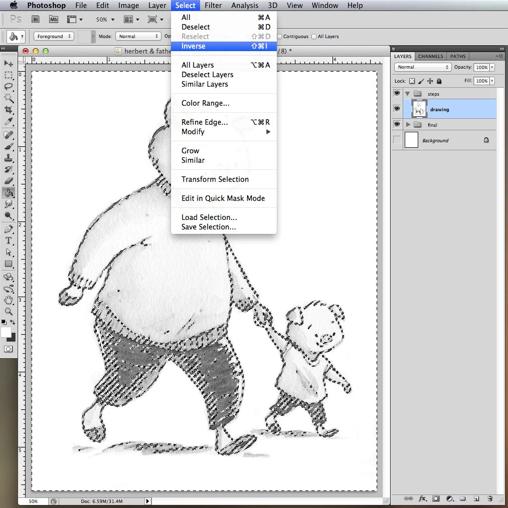This screenshot has height=508, width=508.
Task: Click the link layers icon
Action: coord(408,498)
